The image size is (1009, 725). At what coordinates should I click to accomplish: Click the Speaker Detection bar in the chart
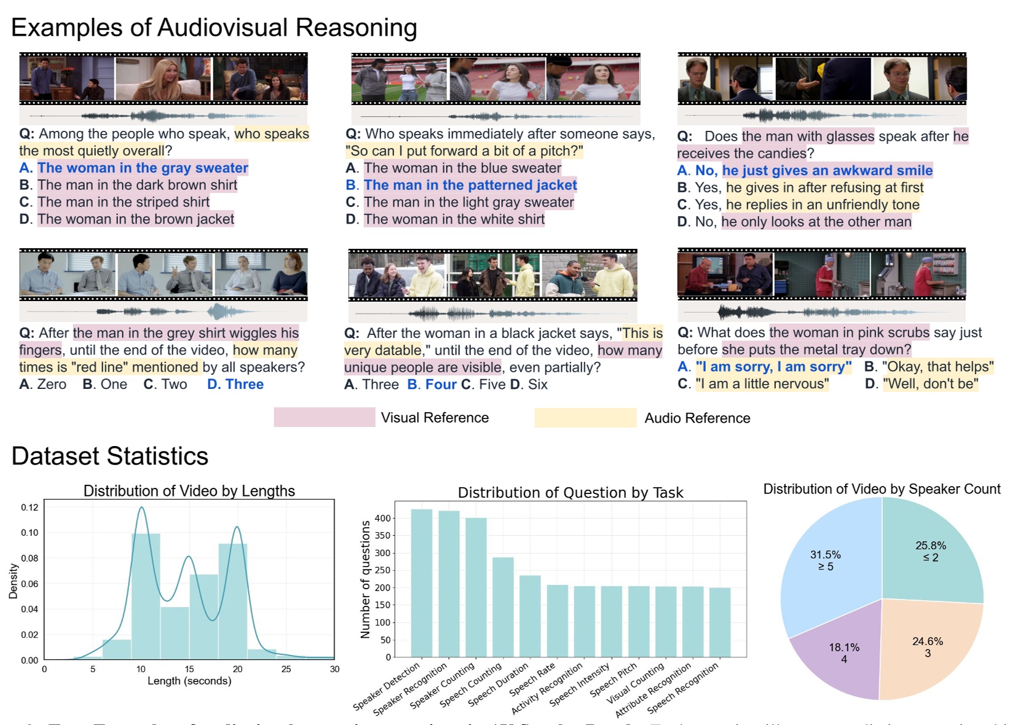(421, 582)
